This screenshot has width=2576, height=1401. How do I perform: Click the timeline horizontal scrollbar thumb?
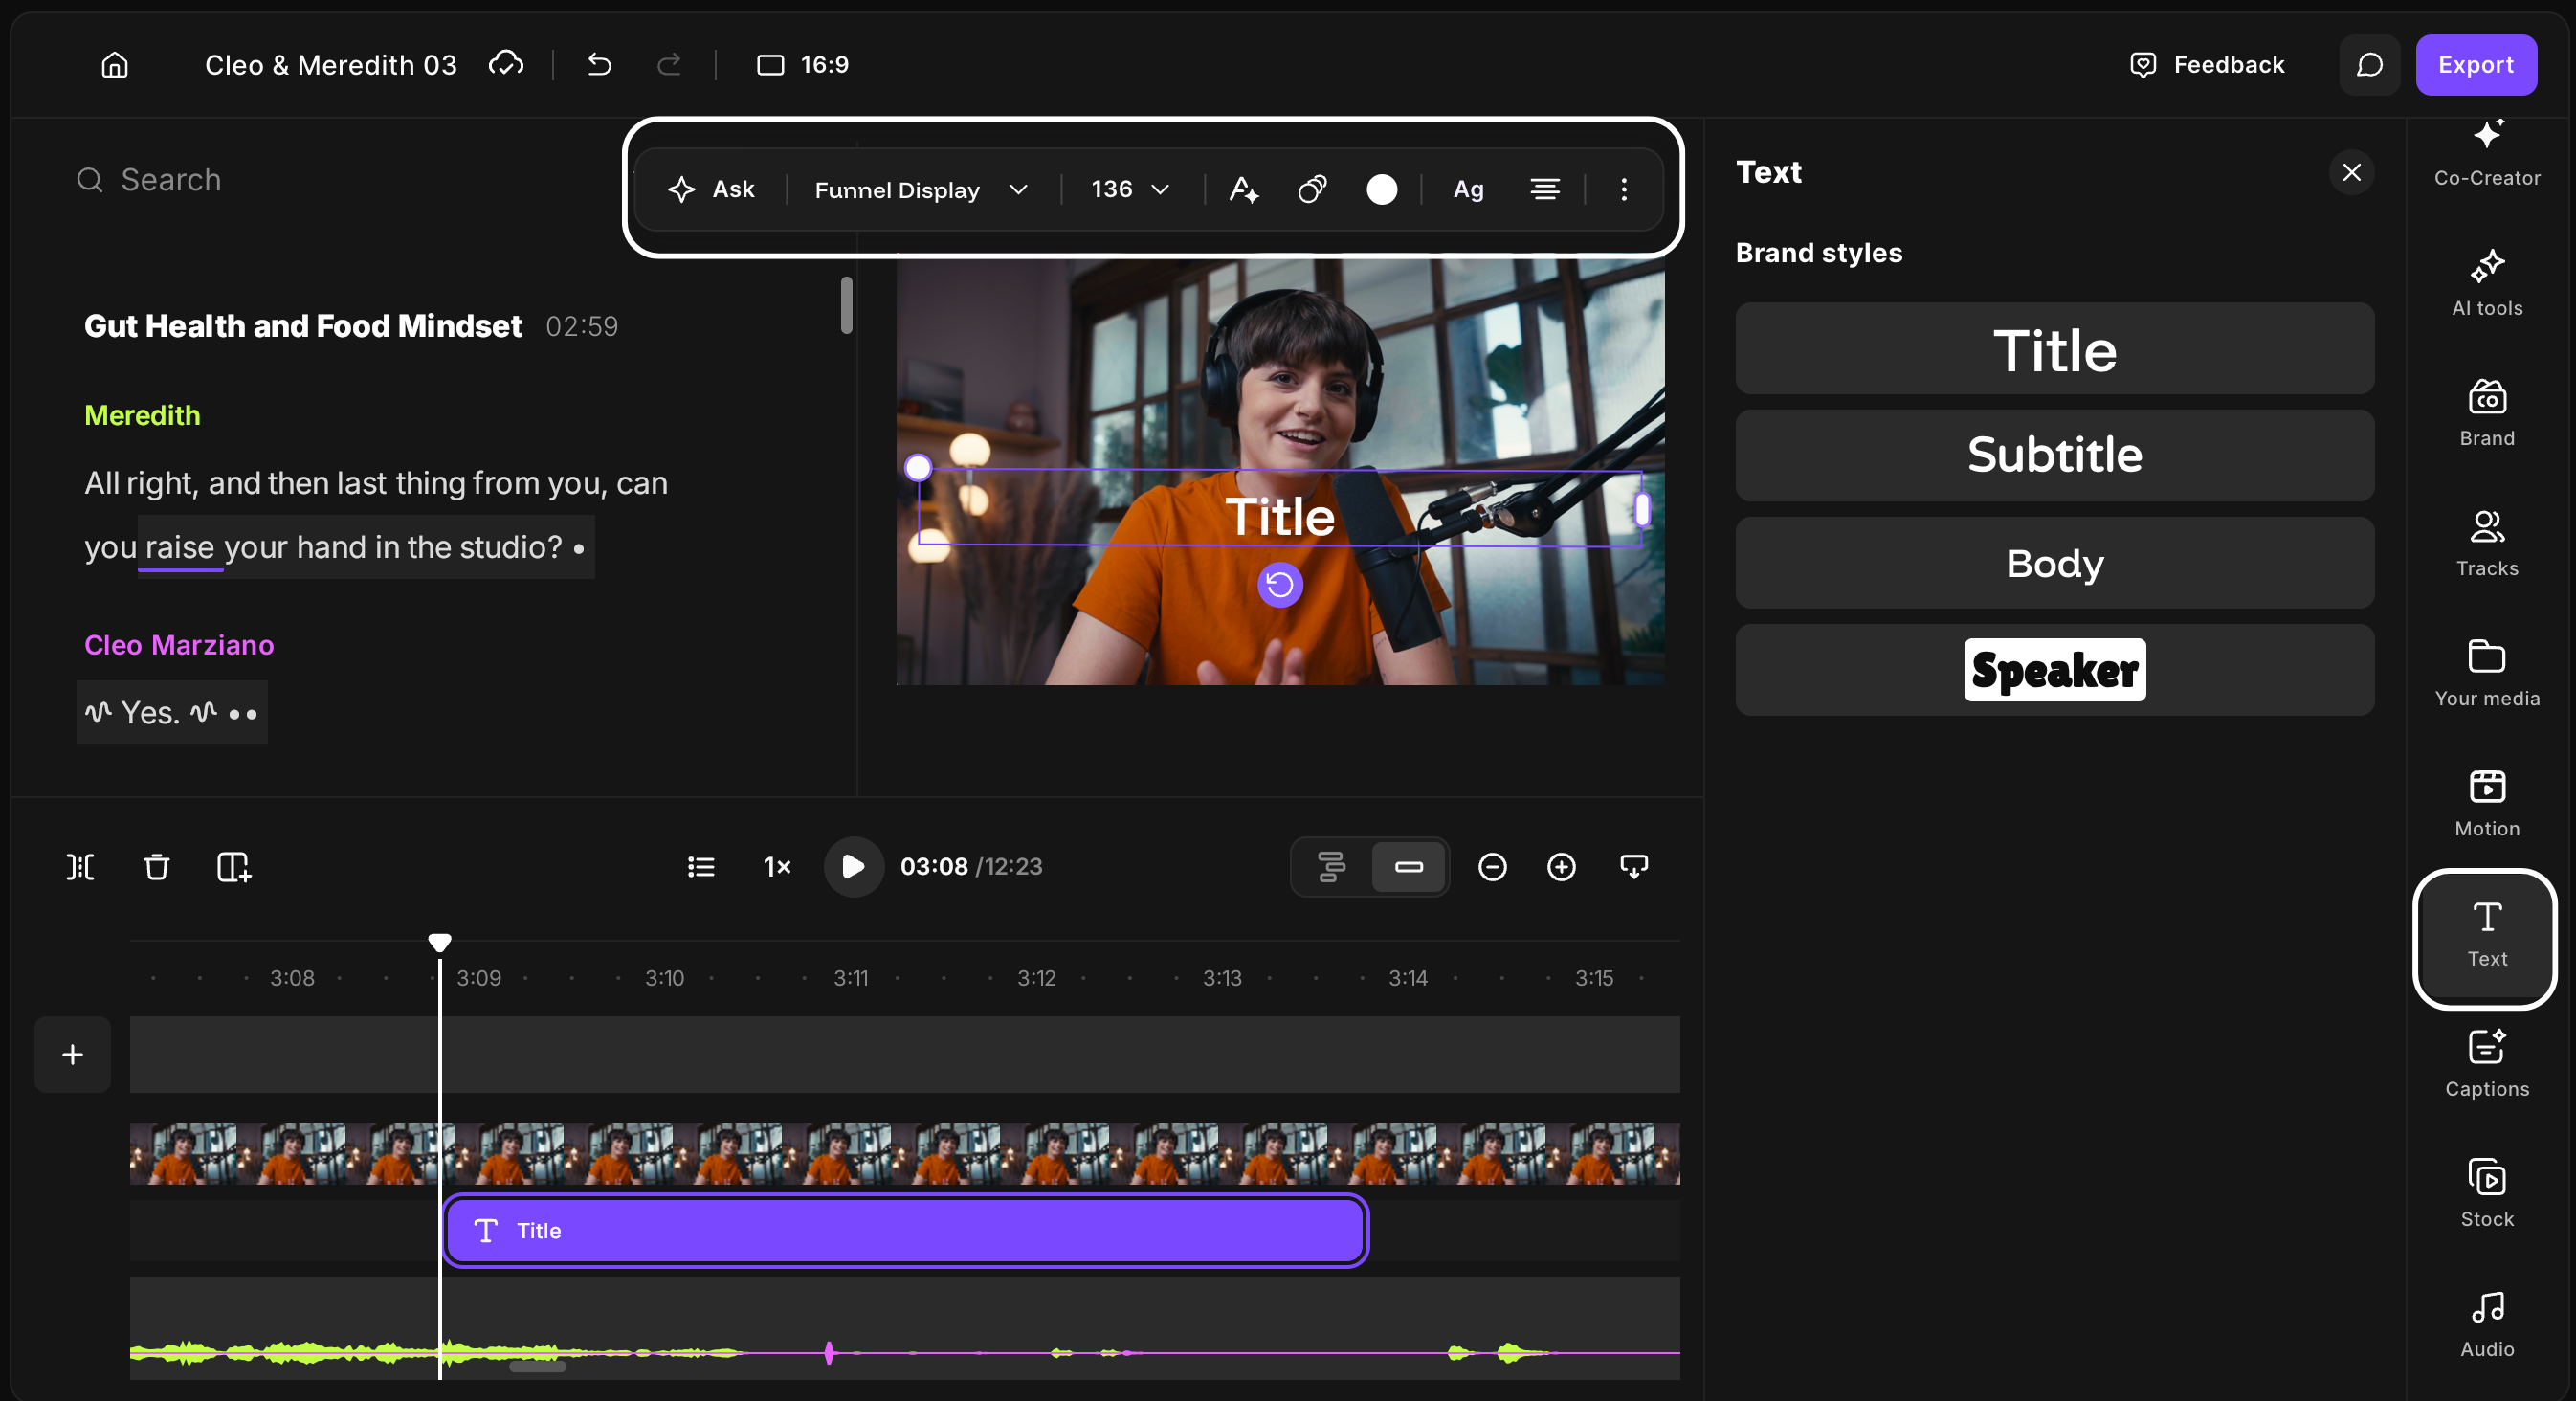coord(538,1366)
